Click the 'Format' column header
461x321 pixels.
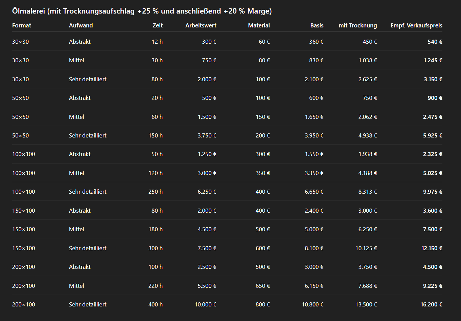[x=22, y=25]
